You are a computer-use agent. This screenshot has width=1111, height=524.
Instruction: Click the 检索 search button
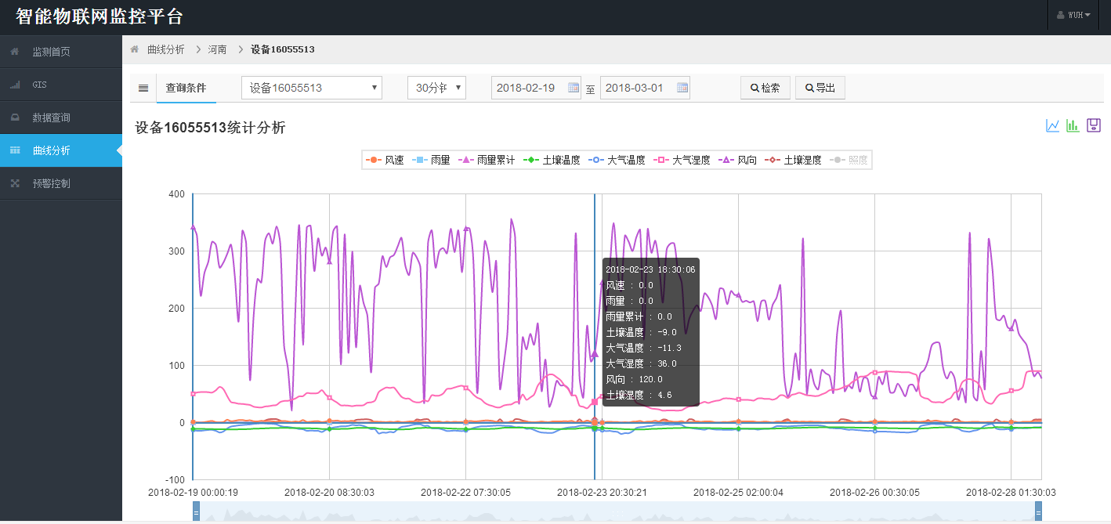(x=765, y=88)
